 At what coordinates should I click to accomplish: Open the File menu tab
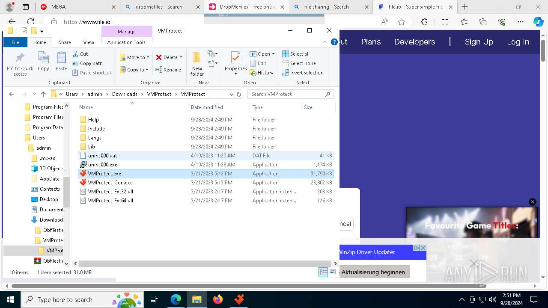(x=15, y=42)
